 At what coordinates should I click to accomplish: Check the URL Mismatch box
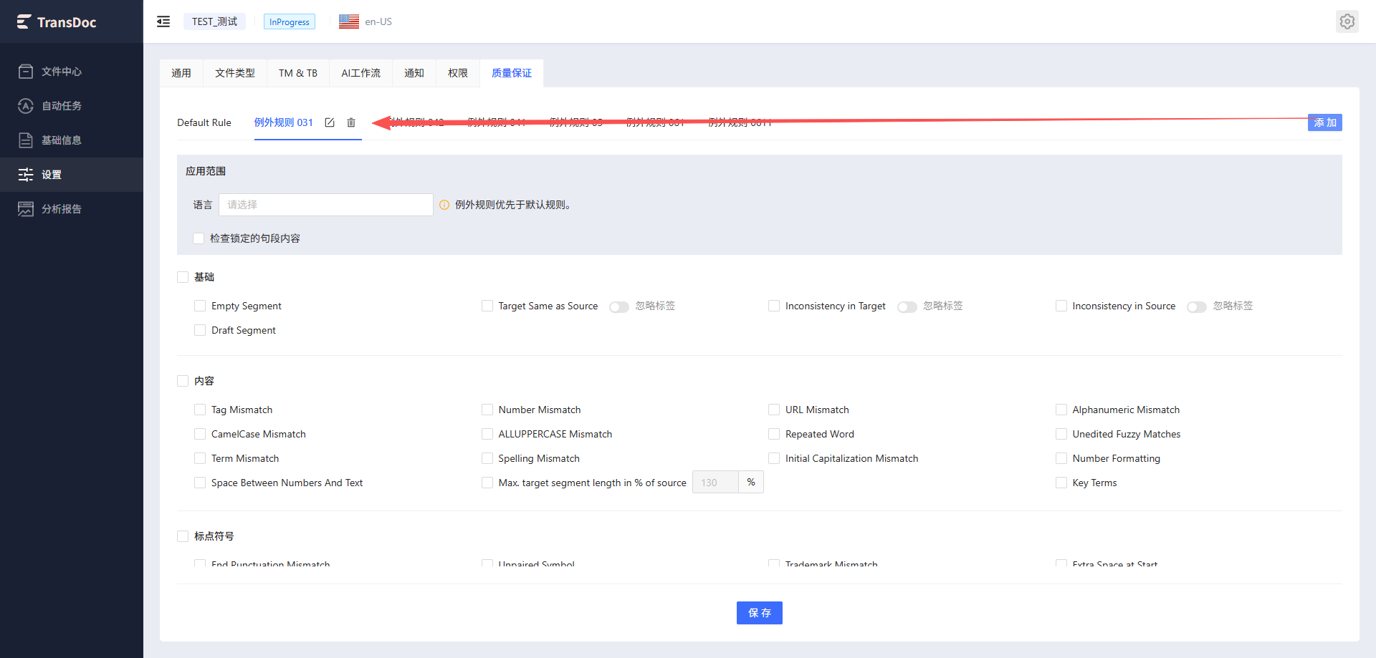(774, 410)
